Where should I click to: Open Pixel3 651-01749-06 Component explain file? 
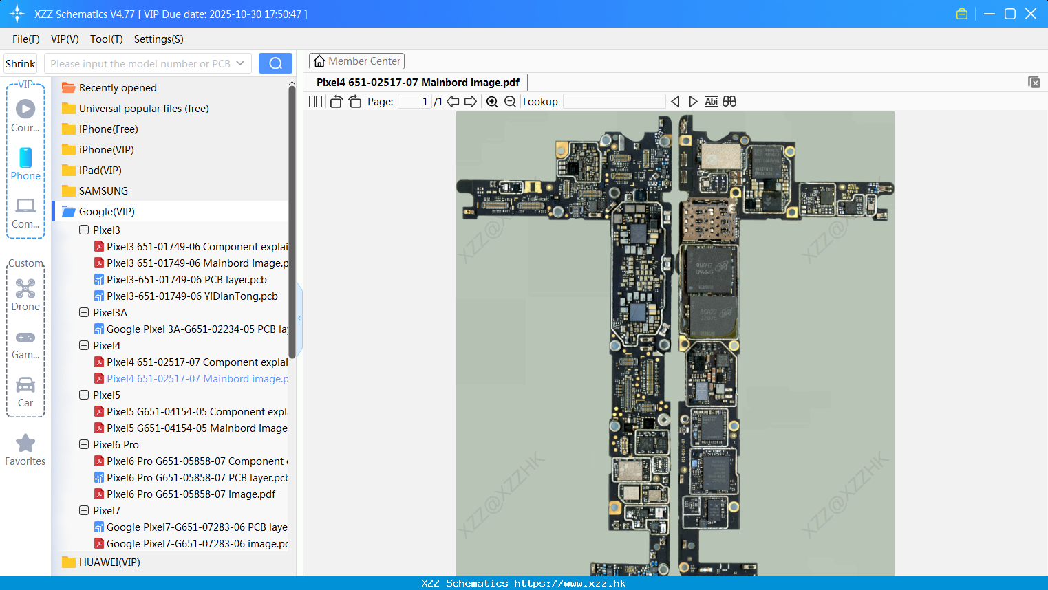(197, 247)
